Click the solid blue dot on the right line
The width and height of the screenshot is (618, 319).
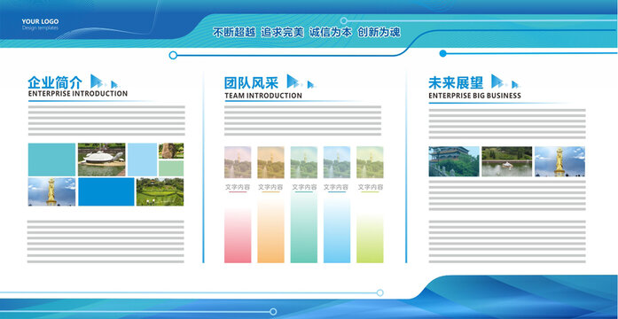click(442, 53)
